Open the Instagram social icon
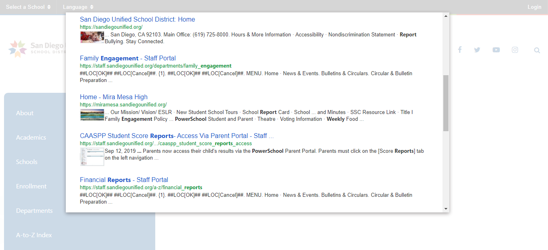Viewport: 548px width, 250px height. point(515,50)
